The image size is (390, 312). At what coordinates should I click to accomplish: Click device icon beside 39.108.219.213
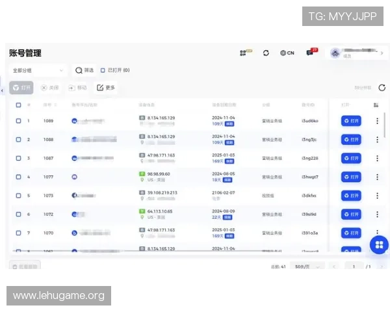click(x=142, y=192)
